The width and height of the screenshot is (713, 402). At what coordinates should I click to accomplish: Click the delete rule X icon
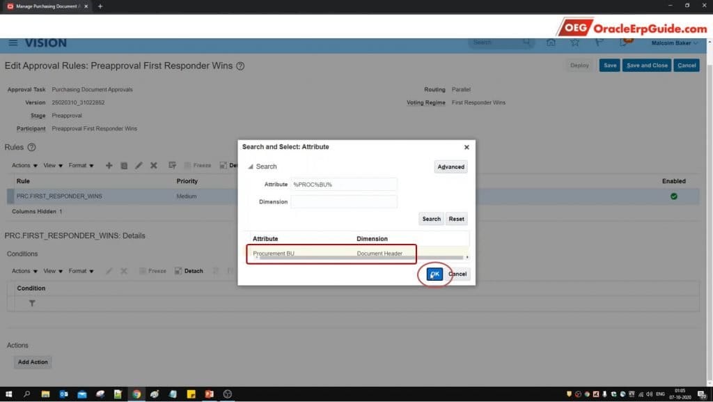pyautogui.click(x=154, y=166)
